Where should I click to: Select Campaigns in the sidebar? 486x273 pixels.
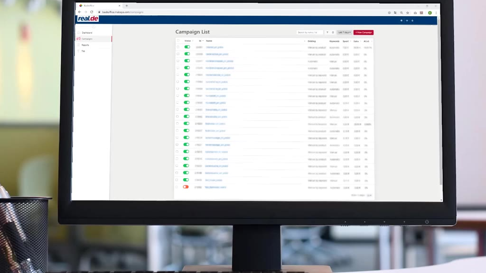(87, 39)
